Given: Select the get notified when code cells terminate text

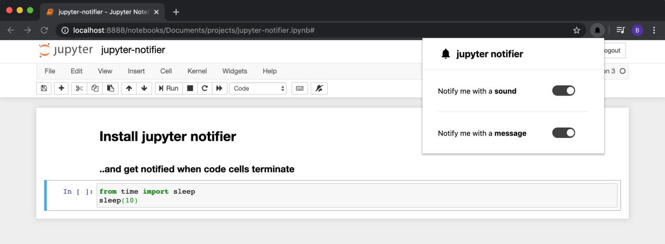Looking at the screenshot, I should tap(197, 169).
